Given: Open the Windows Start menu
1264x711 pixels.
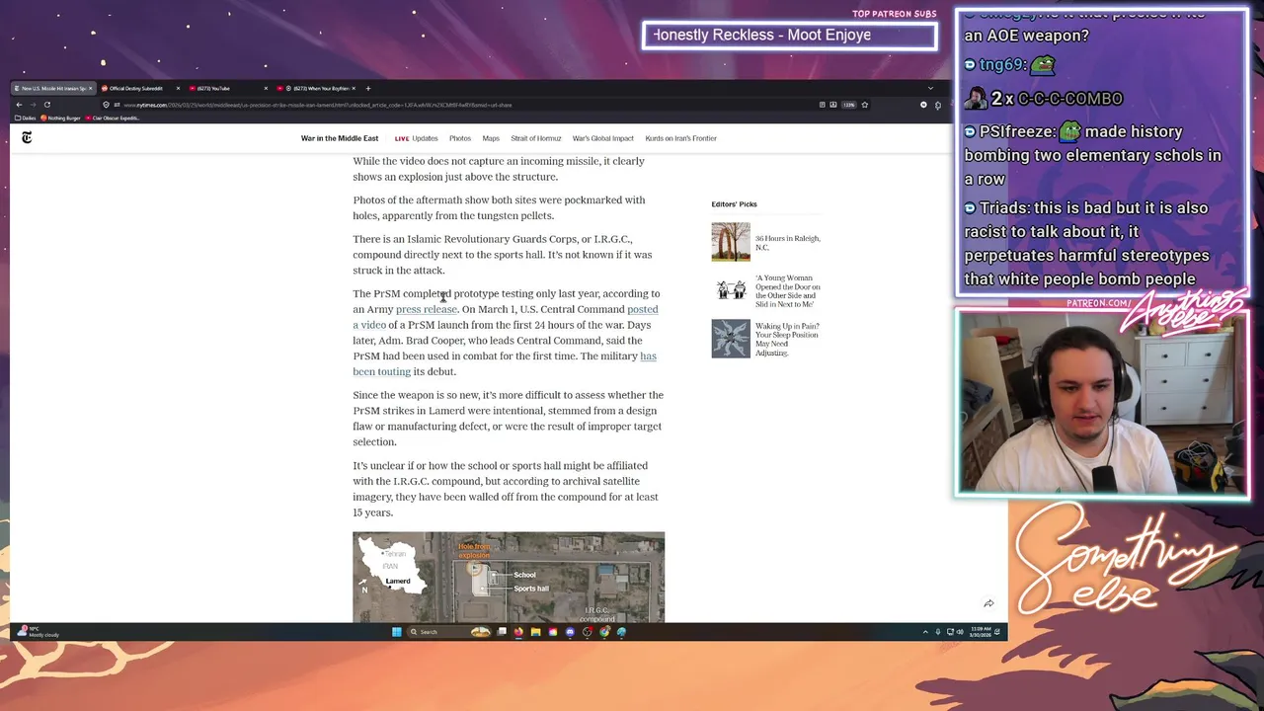Looking at the screenshot, I should click(397, 632).
